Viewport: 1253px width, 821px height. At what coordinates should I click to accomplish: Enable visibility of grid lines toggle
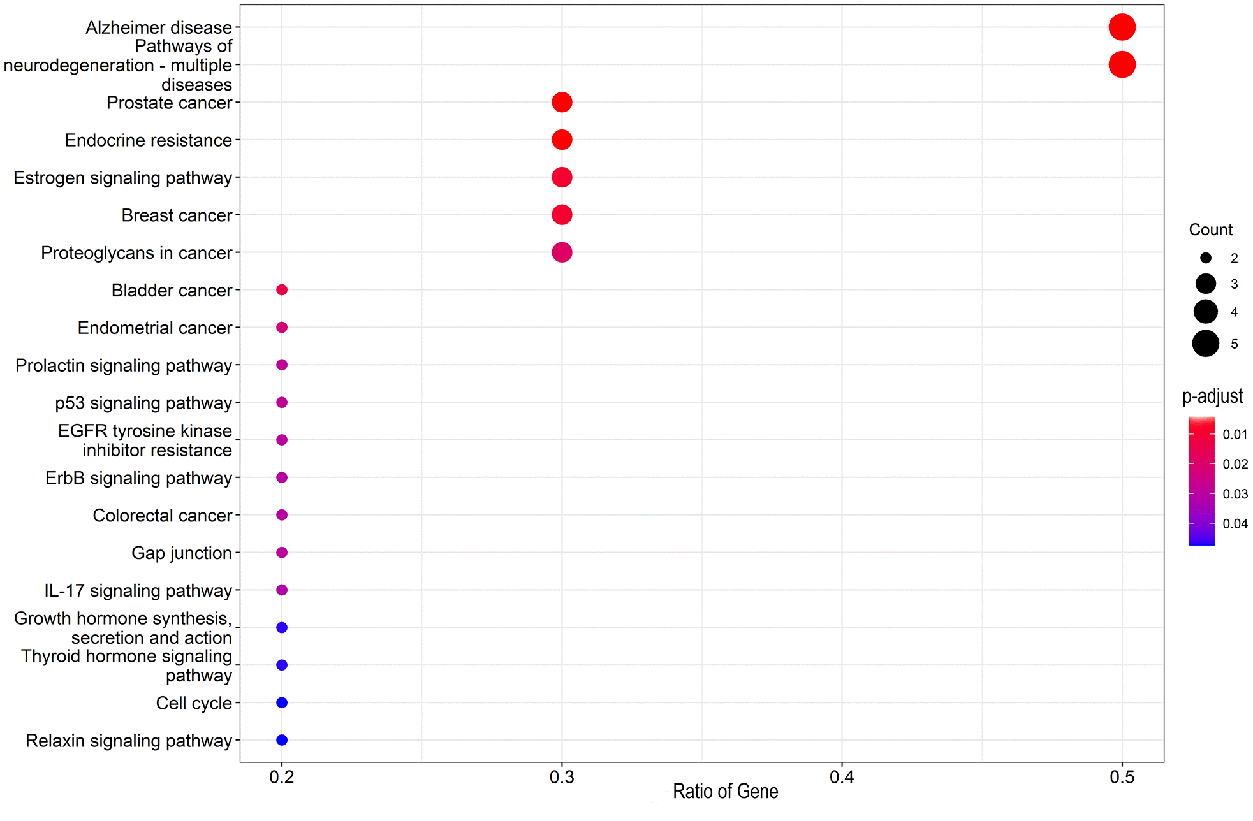click(626, 410)
